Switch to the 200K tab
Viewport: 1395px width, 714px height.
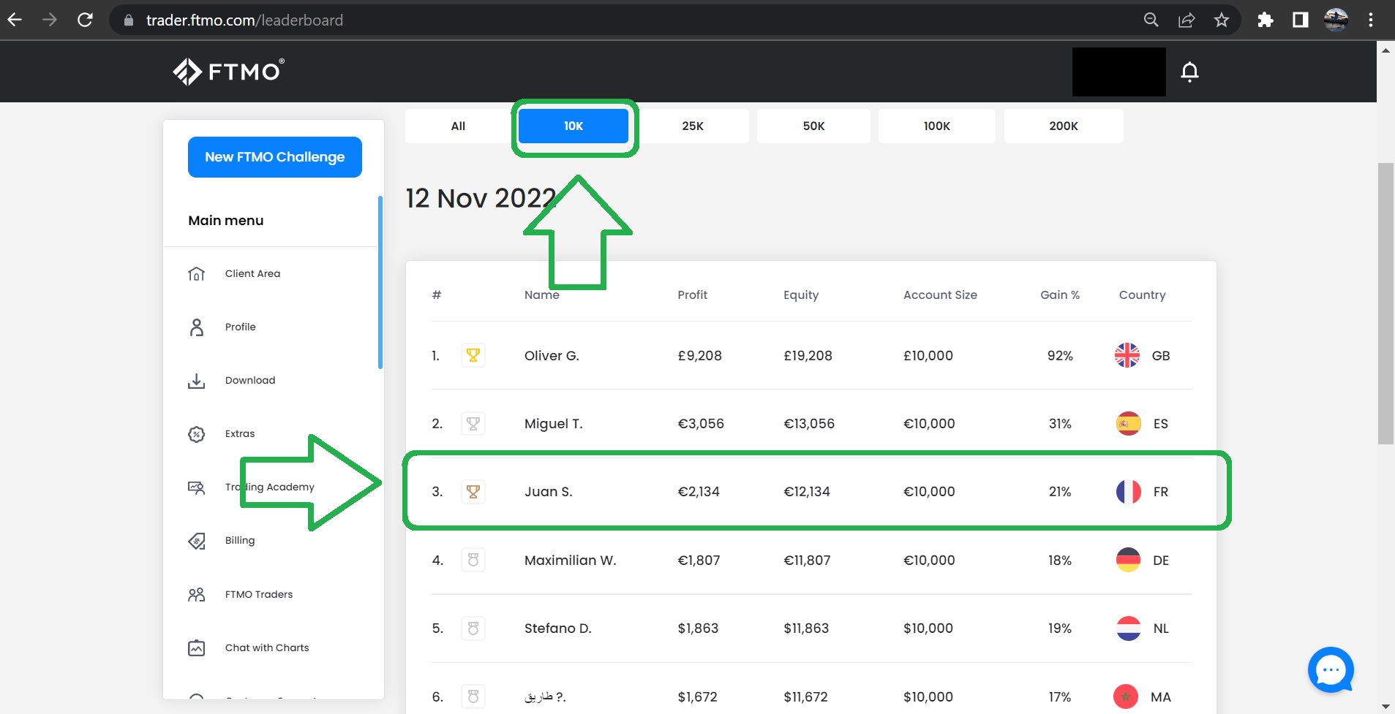pyautogui.click(x=1063, y=126)
